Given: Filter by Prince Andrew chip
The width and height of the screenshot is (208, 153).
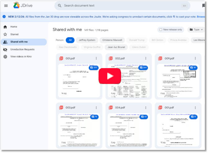Looking at the screenshot, I should pos(178,40).
